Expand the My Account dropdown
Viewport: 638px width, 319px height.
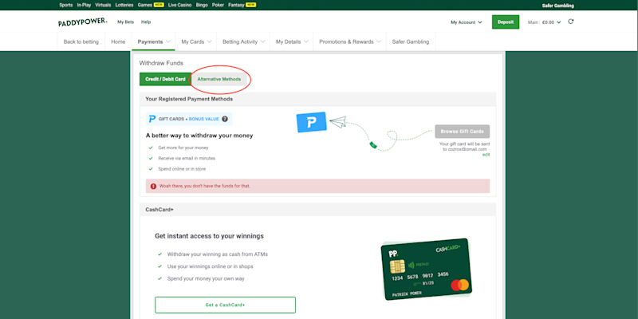click(x=467, y=22)
